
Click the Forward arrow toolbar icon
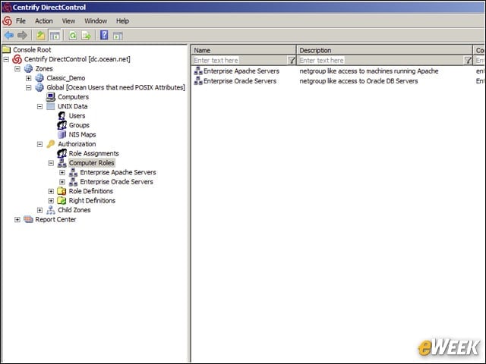22,36
